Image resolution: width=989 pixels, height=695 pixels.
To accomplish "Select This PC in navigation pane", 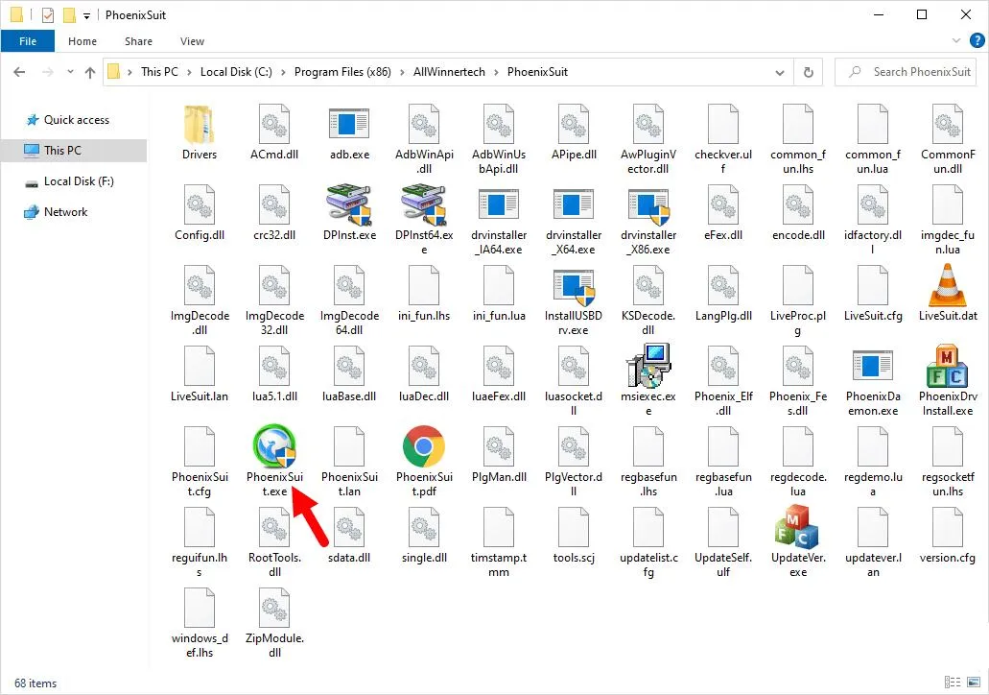I will click(74, 151).
